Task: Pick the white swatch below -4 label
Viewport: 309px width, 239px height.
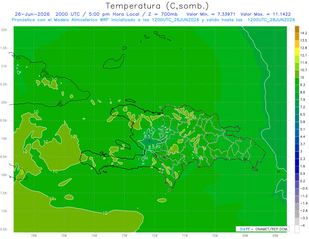Action: point(297,229)
